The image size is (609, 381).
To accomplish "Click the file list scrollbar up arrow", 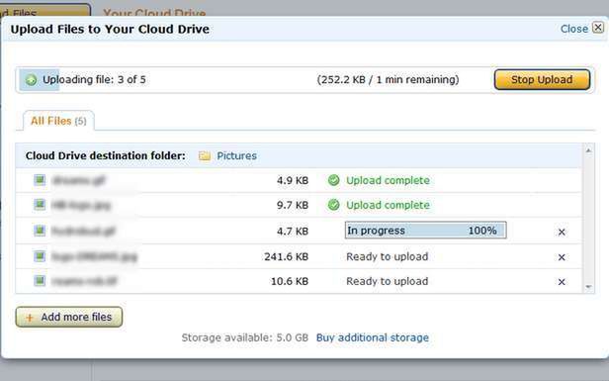I will 588,150.
